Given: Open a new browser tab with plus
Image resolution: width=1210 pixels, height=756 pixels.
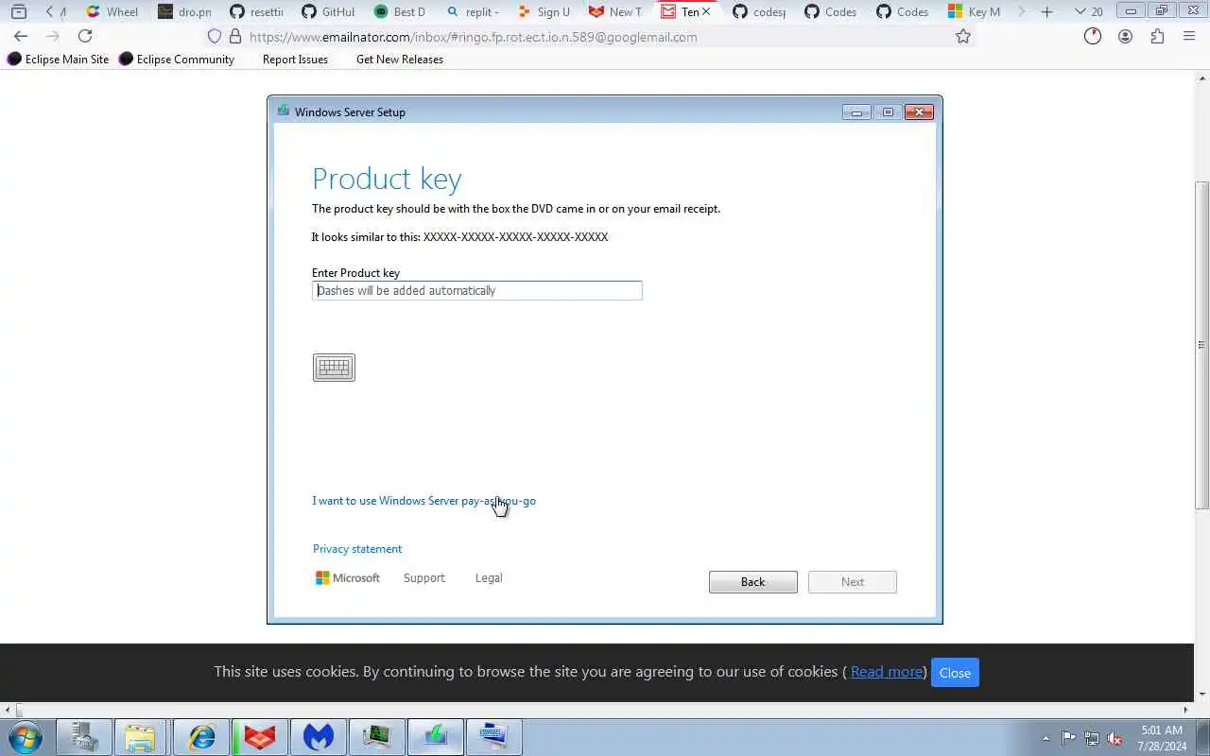Looking at the screenshot, I should pos(1046,11).
